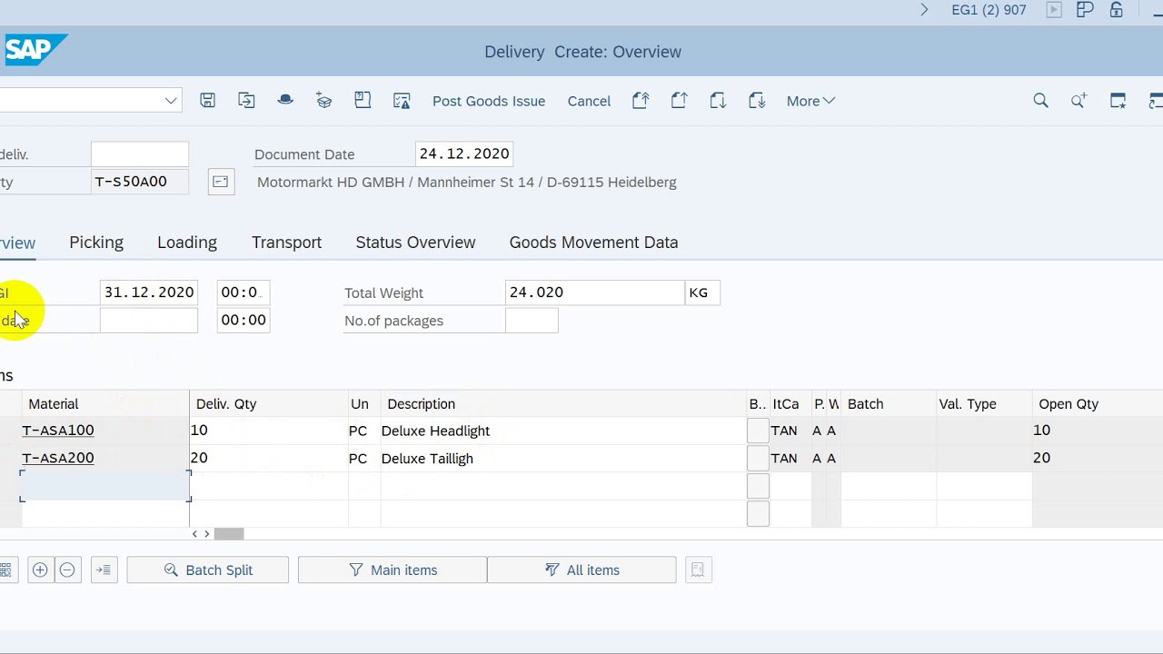Click the planned GI date field 31.12.2020

(149, 292)
